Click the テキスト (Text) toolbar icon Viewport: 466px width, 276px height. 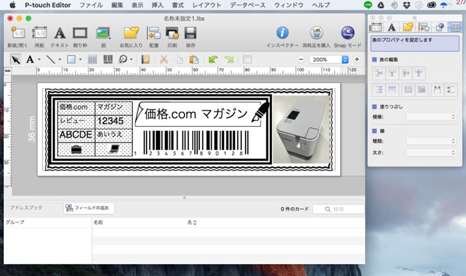[59, 33]
